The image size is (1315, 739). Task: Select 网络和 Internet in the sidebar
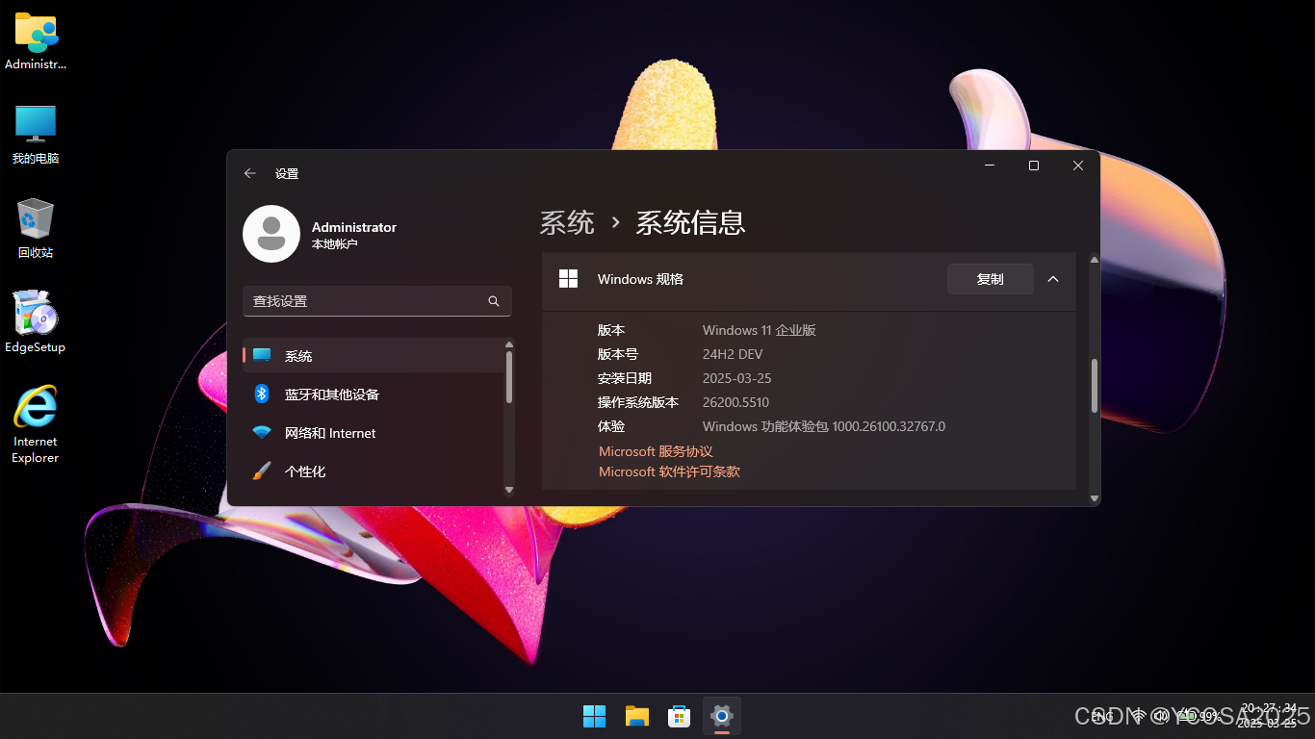click(374, 433)
